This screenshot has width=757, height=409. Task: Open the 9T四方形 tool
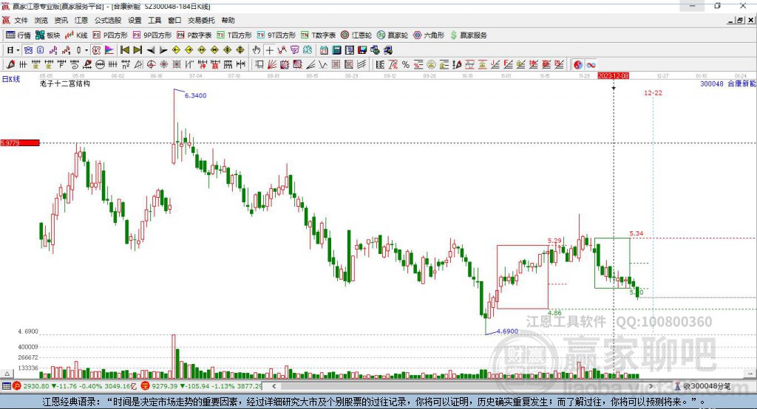click(276, 35)
